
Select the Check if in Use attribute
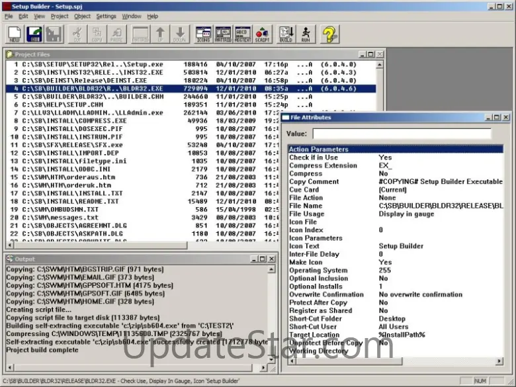click(396, 157)
